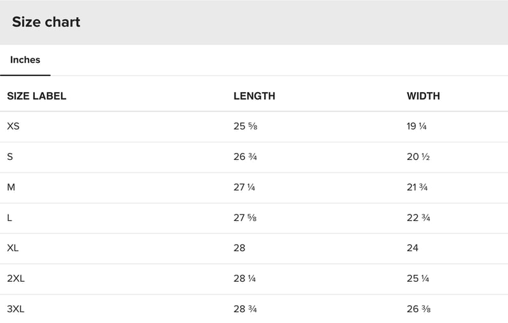Image resolution: width=508 pixels, height=323 pixels.
Task: Select the 2XL size row label
Action: [x=16, y=279]
